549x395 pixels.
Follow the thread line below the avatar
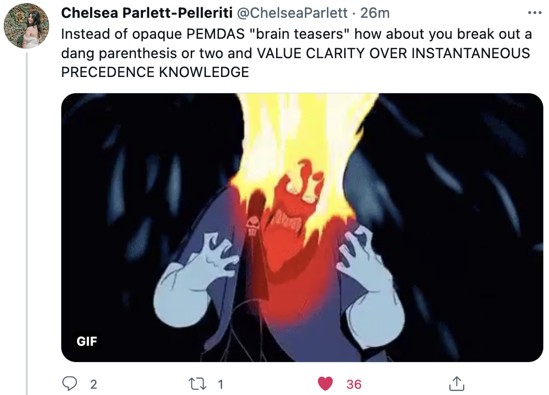pyautogui.click(x=27, y=223)
